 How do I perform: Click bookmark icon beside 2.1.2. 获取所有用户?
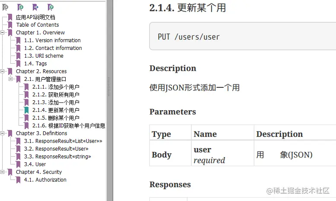(x=26, y=95)
